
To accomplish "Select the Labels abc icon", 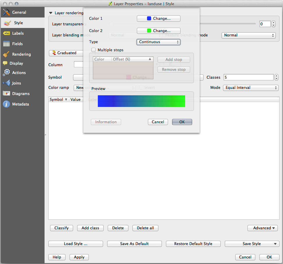I will pos(6,33).
